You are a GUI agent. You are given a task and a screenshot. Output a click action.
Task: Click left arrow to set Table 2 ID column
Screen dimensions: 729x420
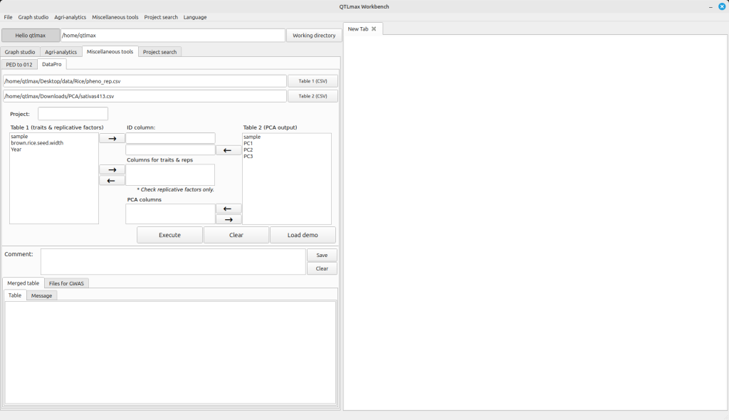(x=228, y=150)
